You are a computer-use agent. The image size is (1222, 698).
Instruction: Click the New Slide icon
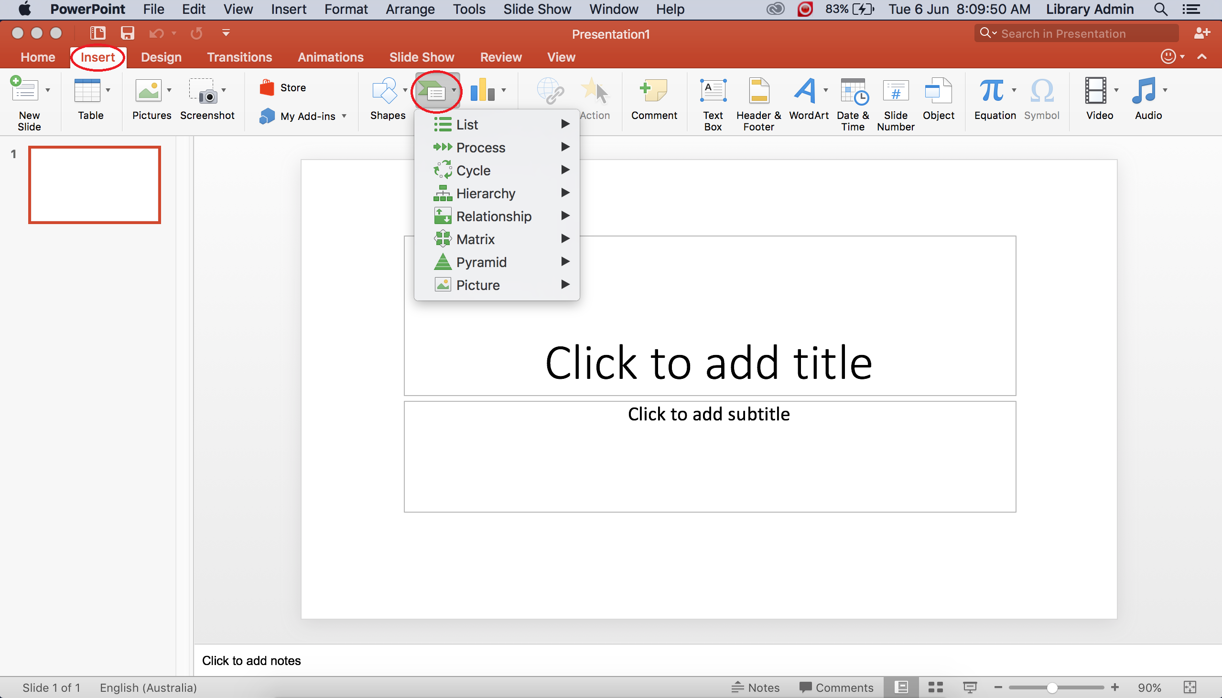coord(24,90)
